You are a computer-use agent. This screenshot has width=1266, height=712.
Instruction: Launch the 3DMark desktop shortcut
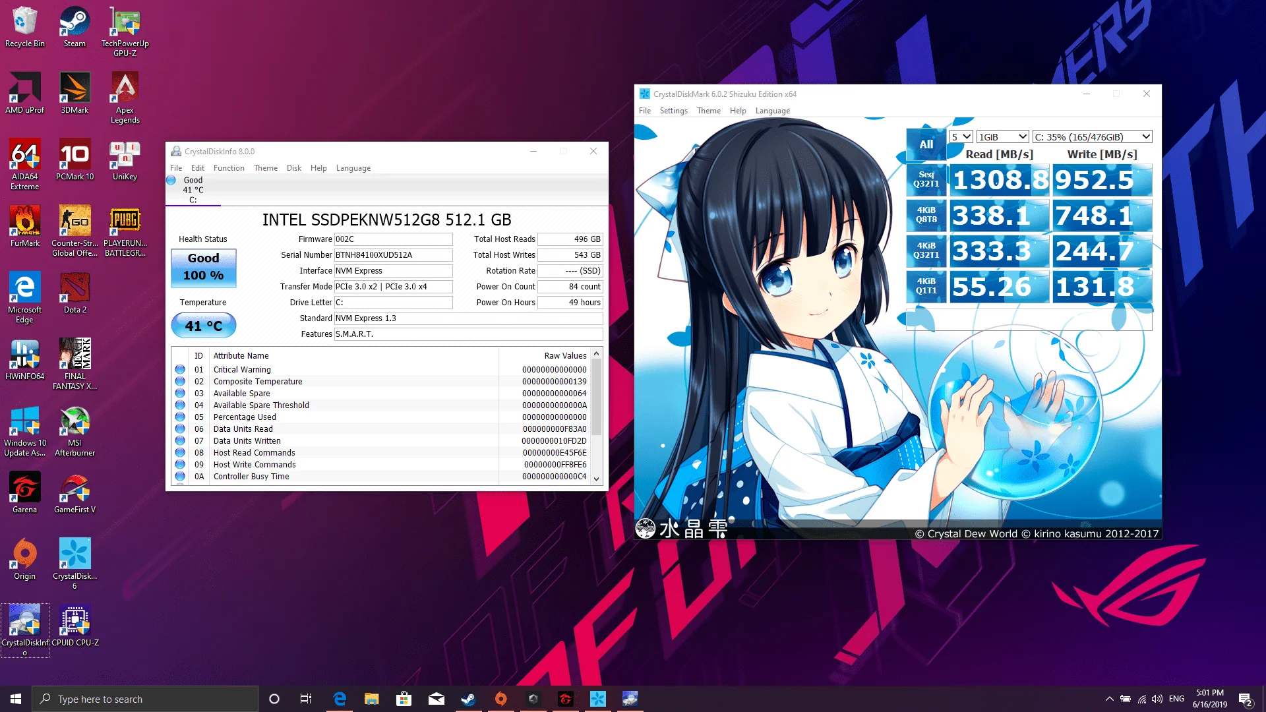75,92
